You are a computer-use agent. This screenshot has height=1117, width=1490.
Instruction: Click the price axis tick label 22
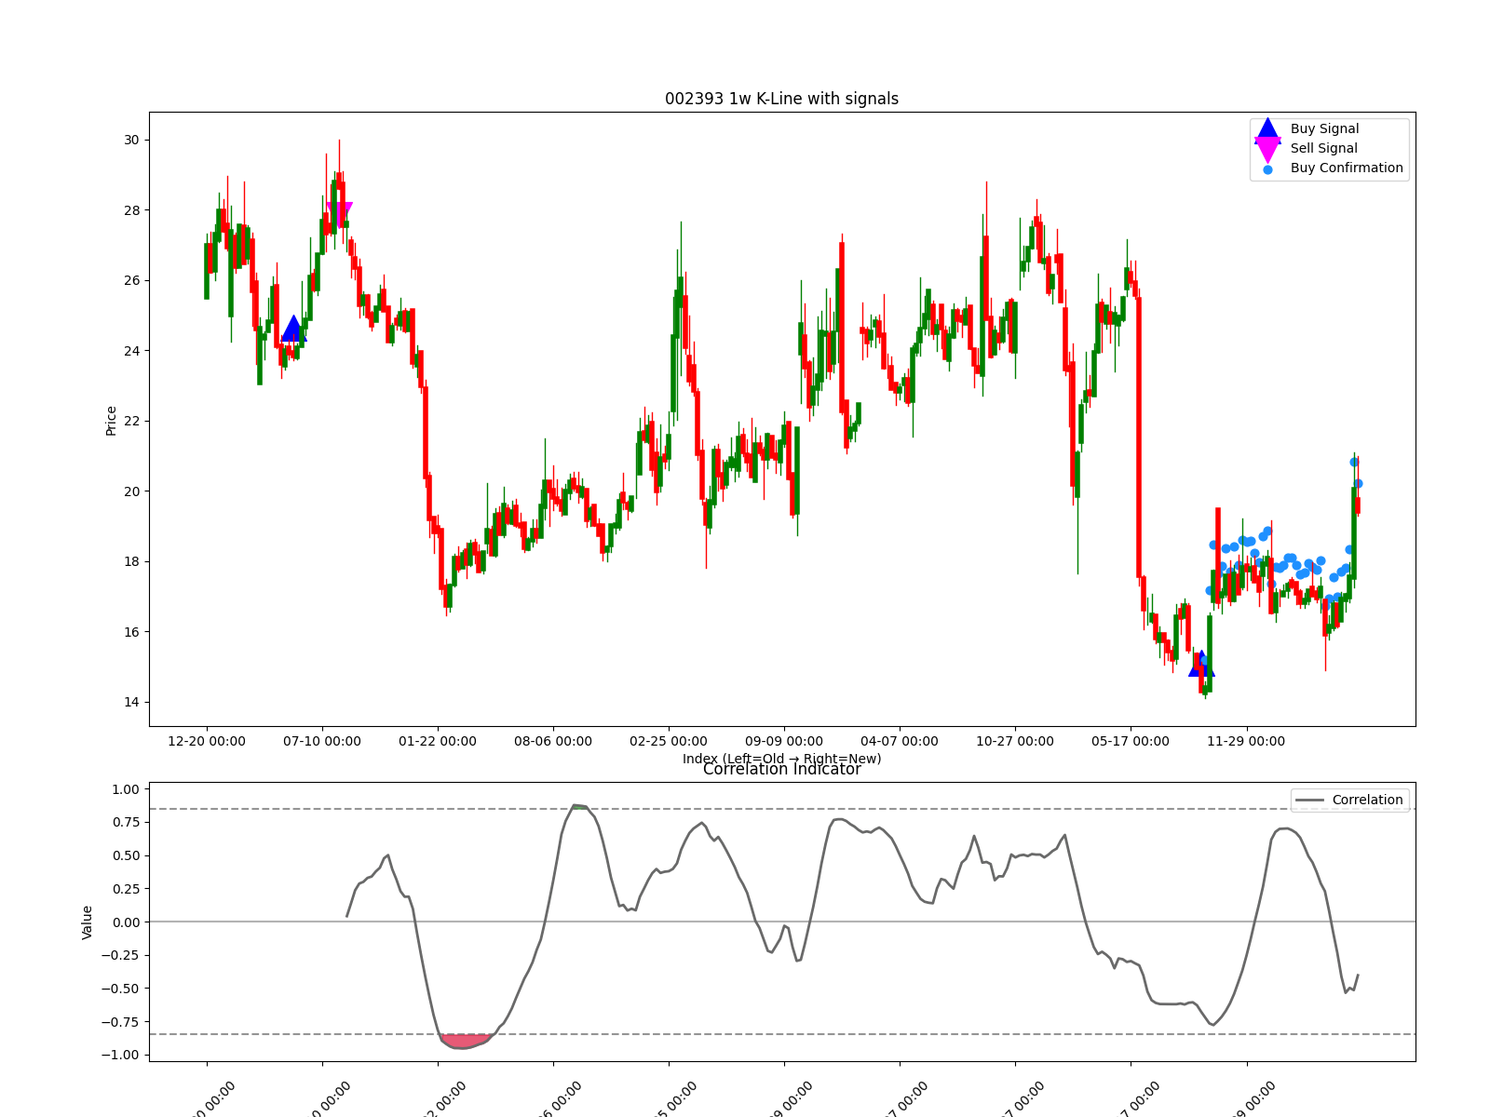pyautogui.click(x=131, y=421)
